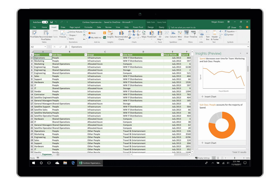Insert a Symbol

click(x=229, y=35)
